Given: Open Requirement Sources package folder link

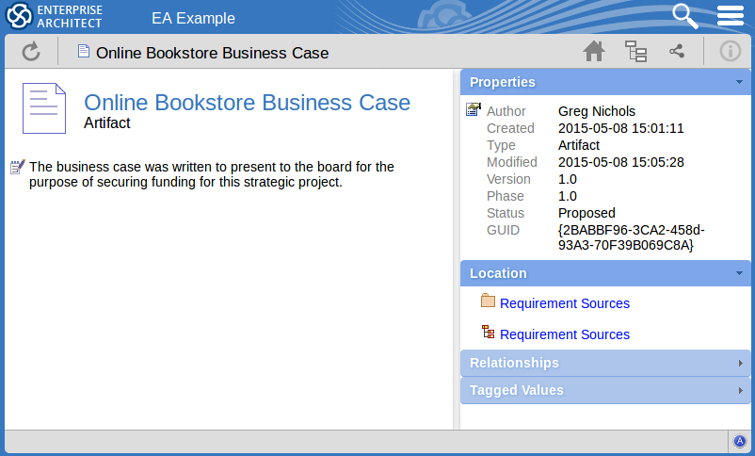Looking at the screenshot, I should (564, 303).
